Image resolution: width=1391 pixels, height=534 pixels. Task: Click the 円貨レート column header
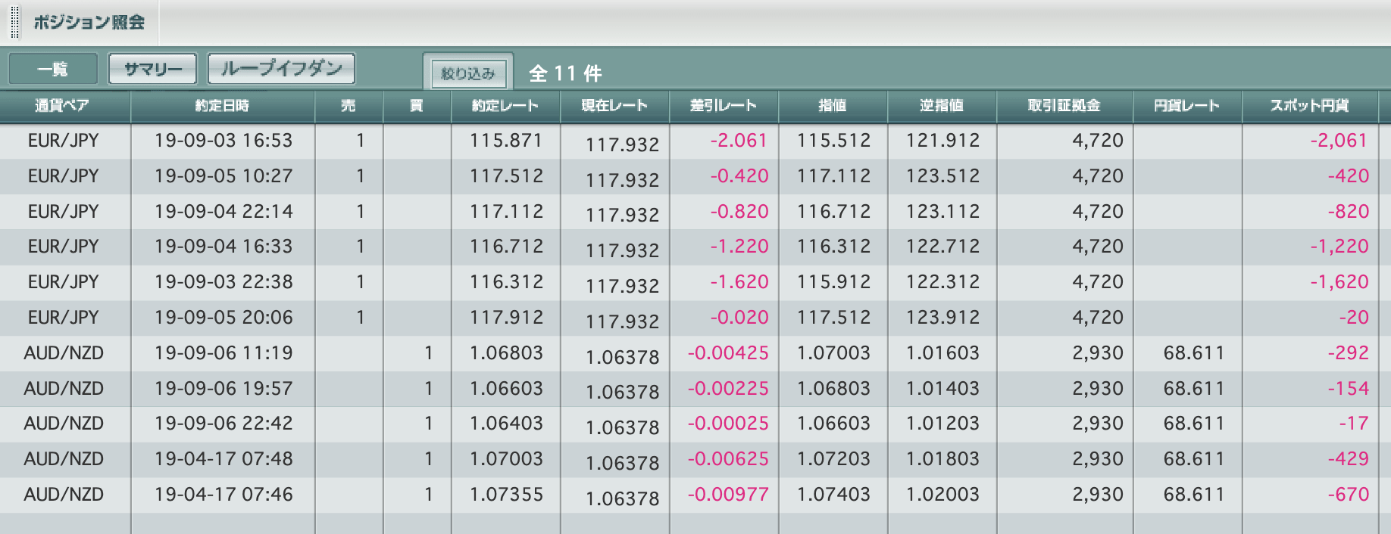(x=1187, y=106)
